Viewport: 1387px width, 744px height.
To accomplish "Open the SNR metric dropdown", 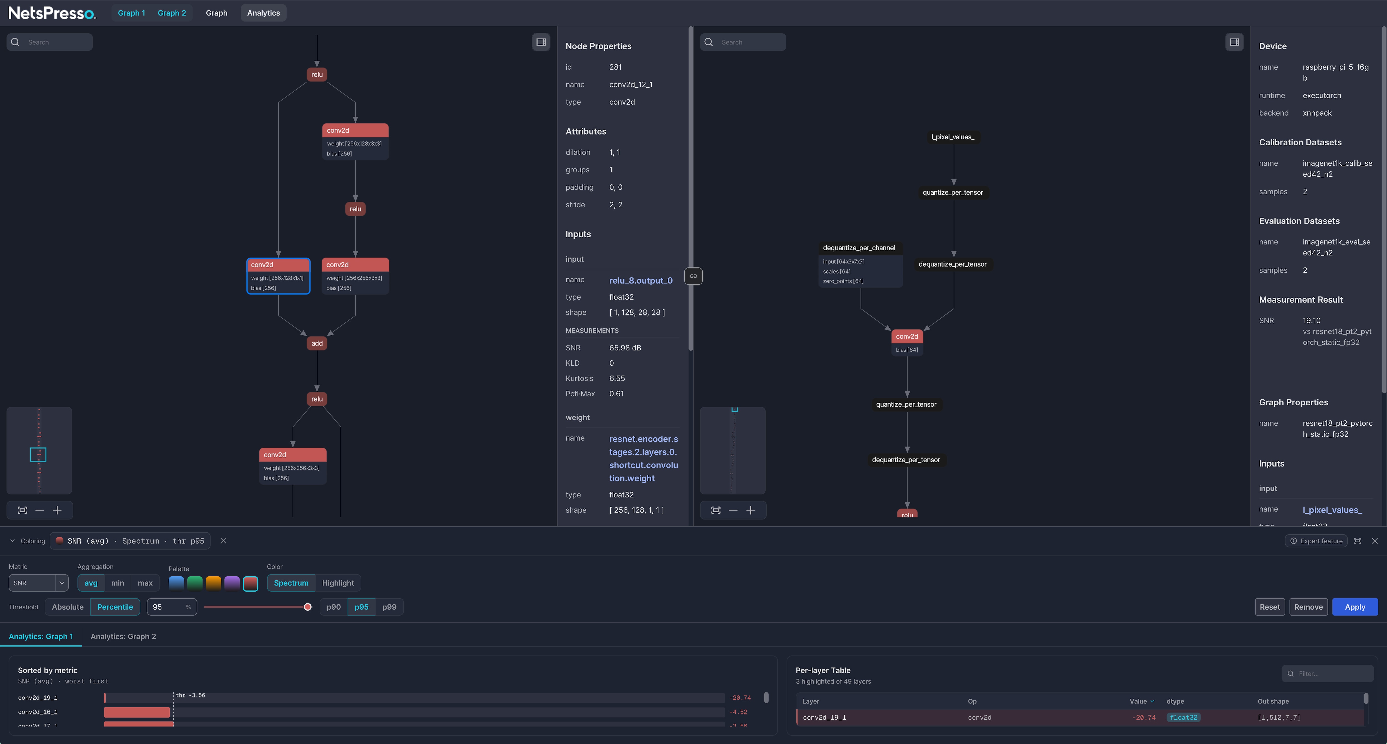I will (x=38, y=583).
